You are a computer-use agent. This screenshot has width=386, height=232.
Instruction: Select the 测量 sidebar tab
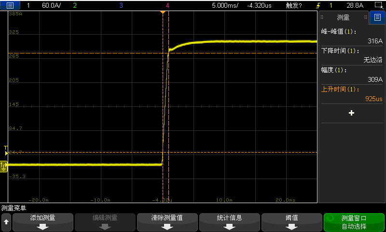343,18
